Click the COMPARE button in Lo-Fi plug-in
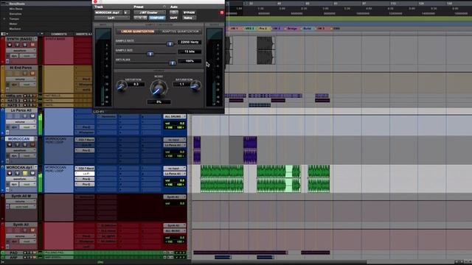Image resolution: width=472 pixels, height=265 pixels. pyautogui.click(x=157, y=18)
